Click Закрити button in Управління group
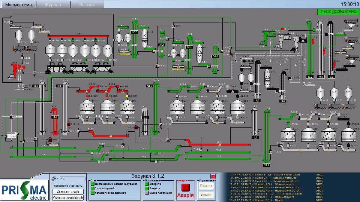The image size is (360, 202). pos(206,195)
